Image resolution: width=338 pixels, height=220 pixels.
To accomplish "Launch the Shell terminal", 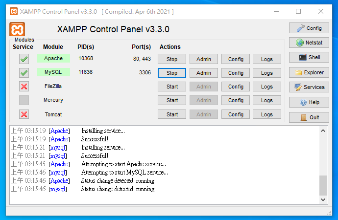I will 309,57.
